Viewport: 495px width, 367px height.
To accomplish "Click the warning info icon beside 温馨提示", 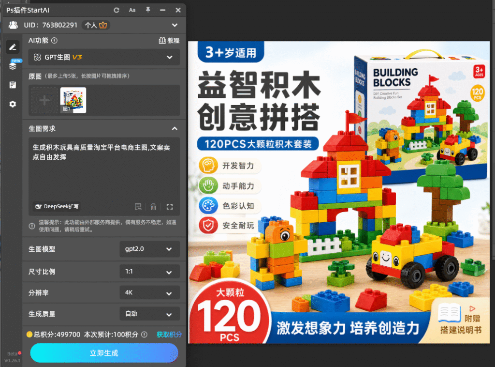I will point(32,226).
